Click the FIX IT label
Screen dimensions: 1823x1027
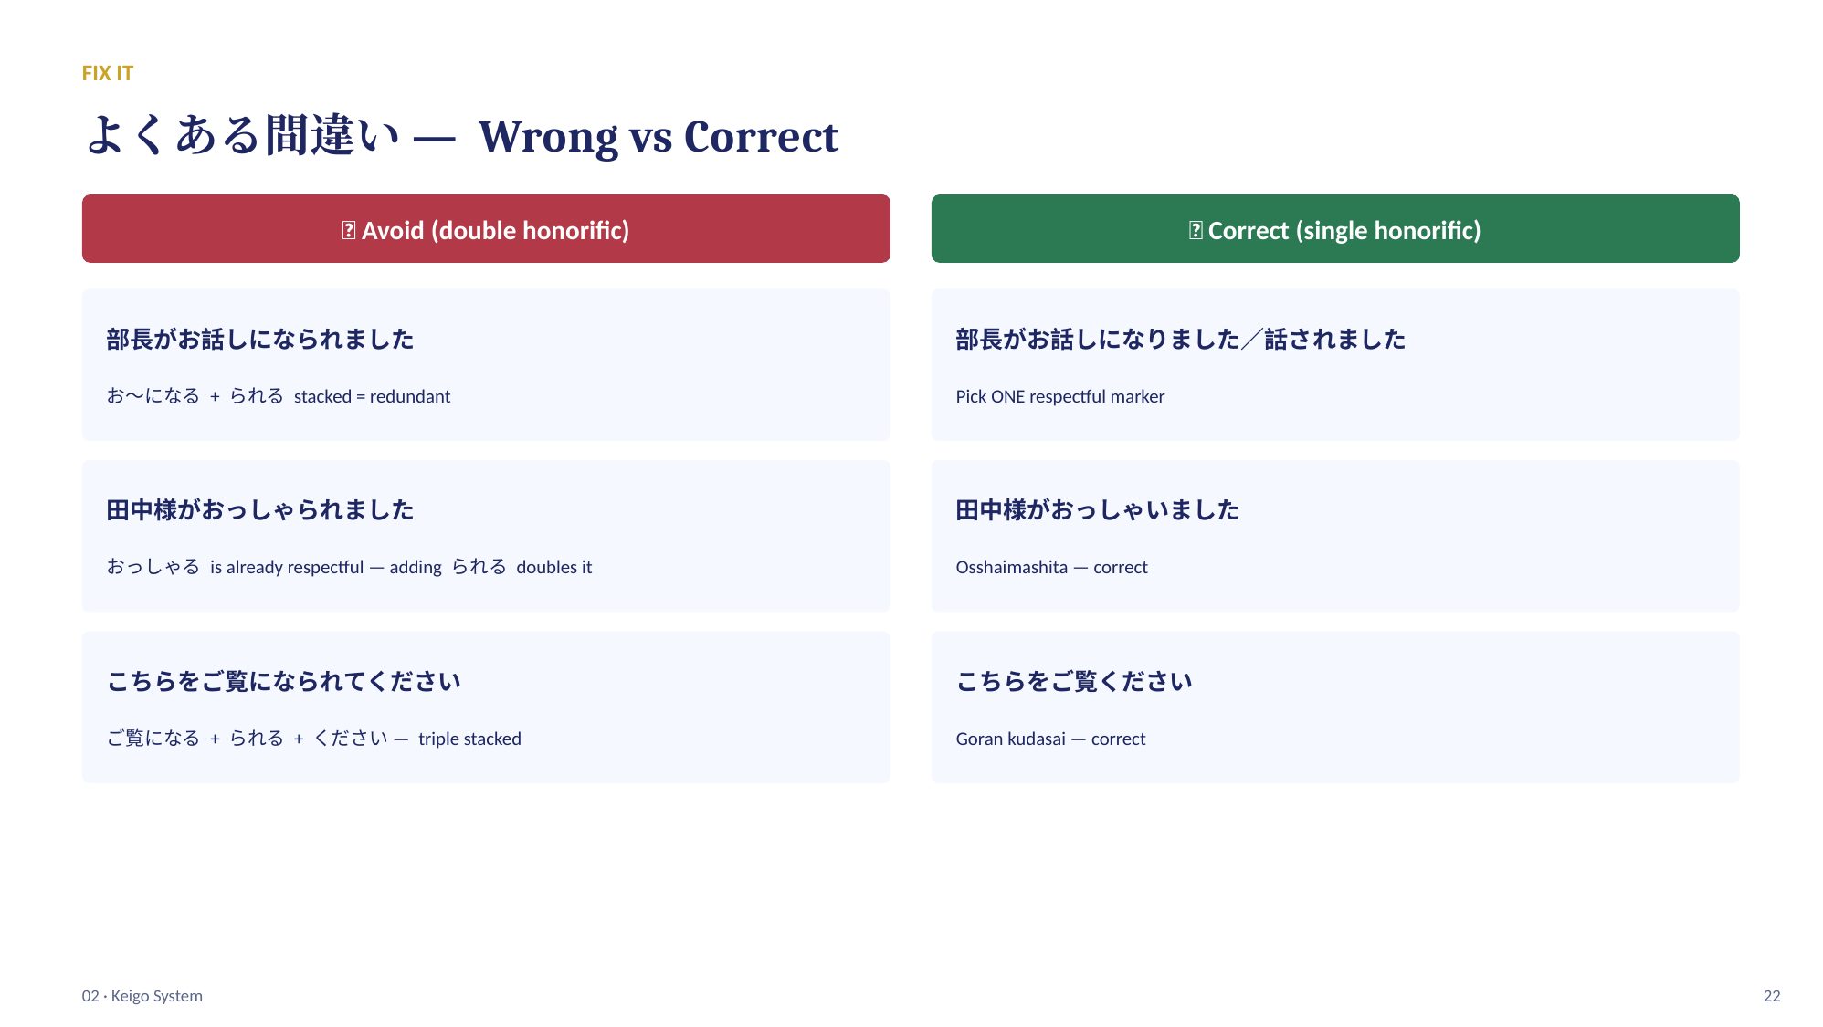(108, 73)
